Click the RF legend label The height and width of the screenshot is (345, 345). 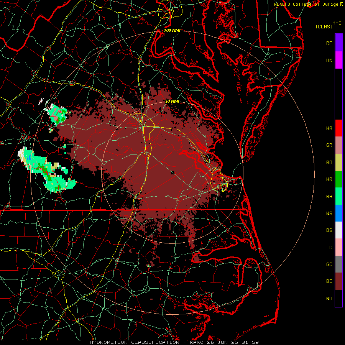(x=329, y=43)
